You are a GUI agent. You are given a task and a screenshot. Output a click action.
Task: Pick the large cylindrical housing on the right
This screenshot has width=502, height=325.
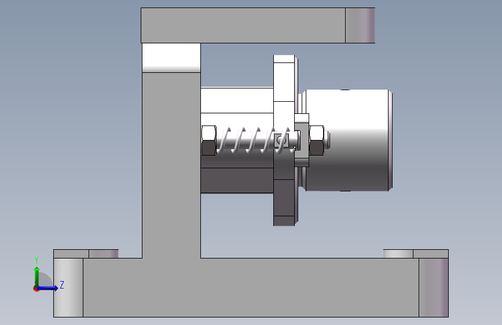348,140
